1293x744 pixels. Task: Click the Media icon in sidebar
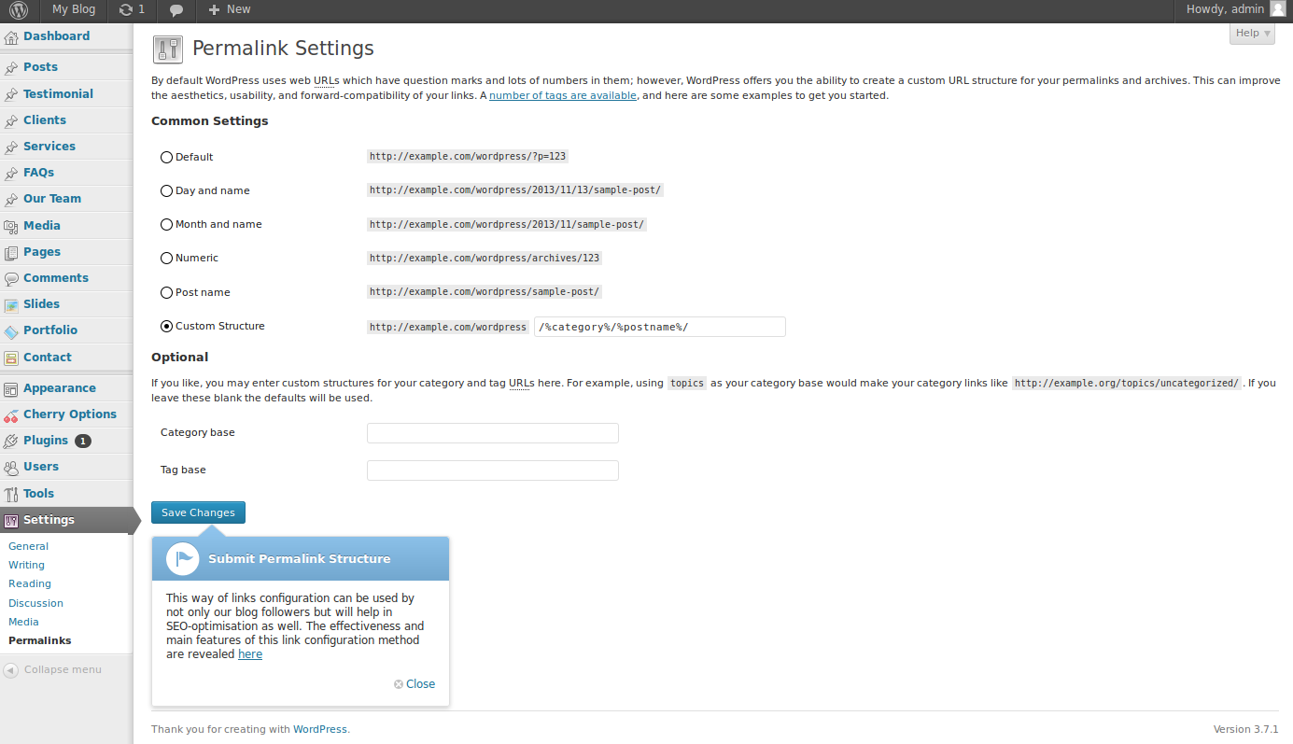(x=11, y=226)
